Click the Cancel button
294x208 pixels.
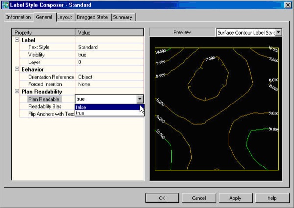[199, 198]
